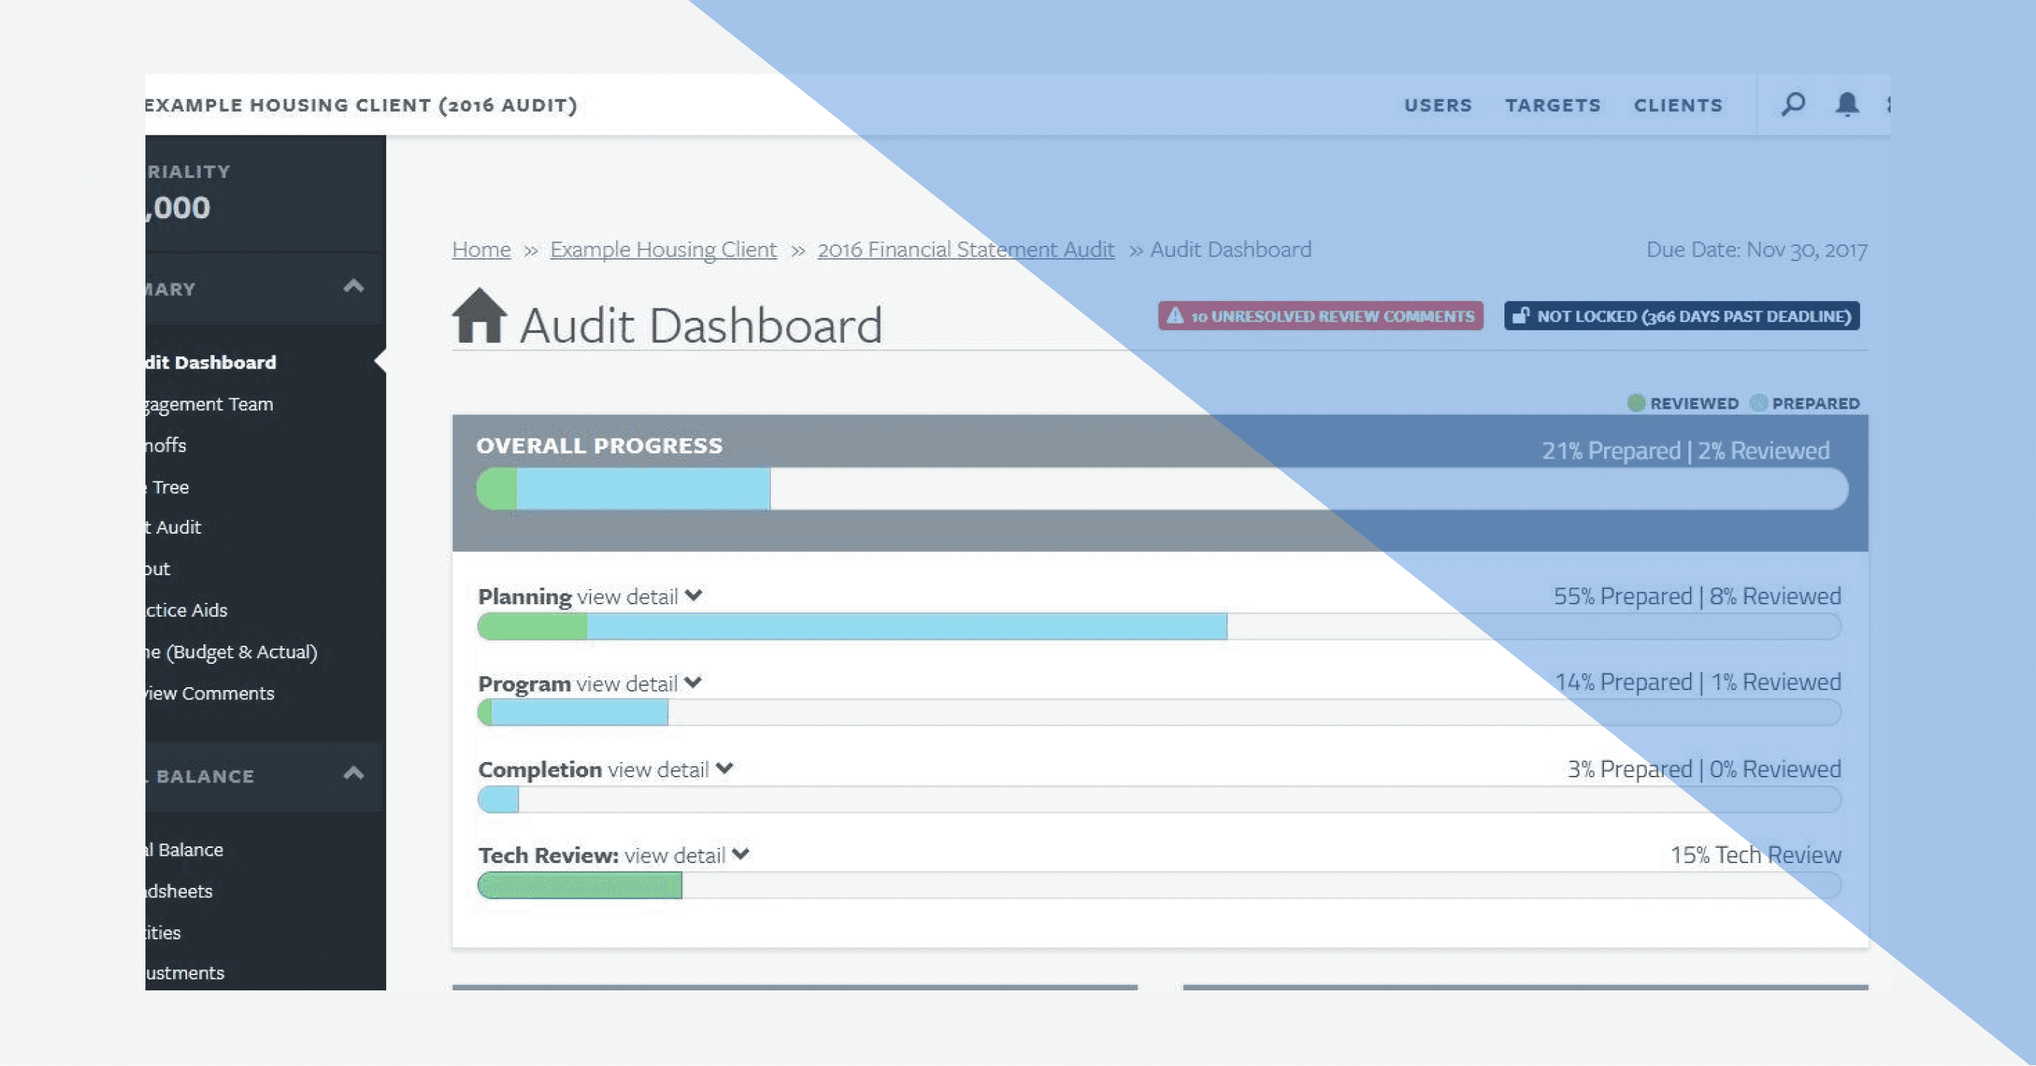This screenshot has width=2036, height=1066.
Task: Open notifications via the bell icon
Action: pos(1848,104)
